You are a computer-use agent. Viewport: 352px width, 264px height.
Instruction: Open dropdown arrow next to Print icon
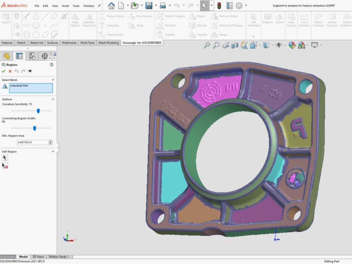point(170,5)
